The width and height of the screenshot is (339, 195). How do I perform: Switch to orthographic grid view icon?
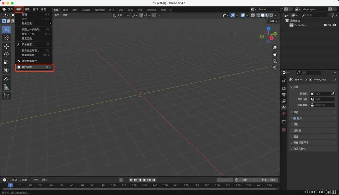275,68
